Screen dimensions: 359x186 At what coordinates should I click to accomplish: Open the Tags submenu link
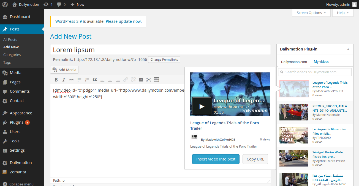click(x=7, y=62)
